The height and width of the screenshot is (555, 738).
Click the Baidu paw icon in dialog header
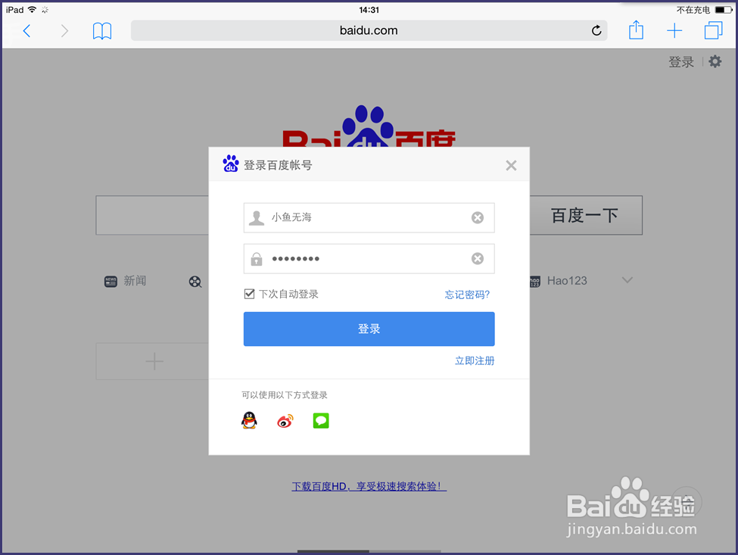click(x=231, y=164)
